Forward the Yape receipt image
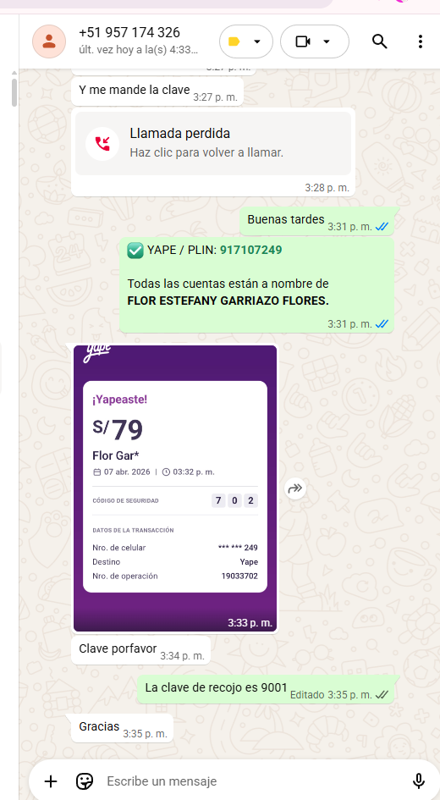 pos(295,488)
